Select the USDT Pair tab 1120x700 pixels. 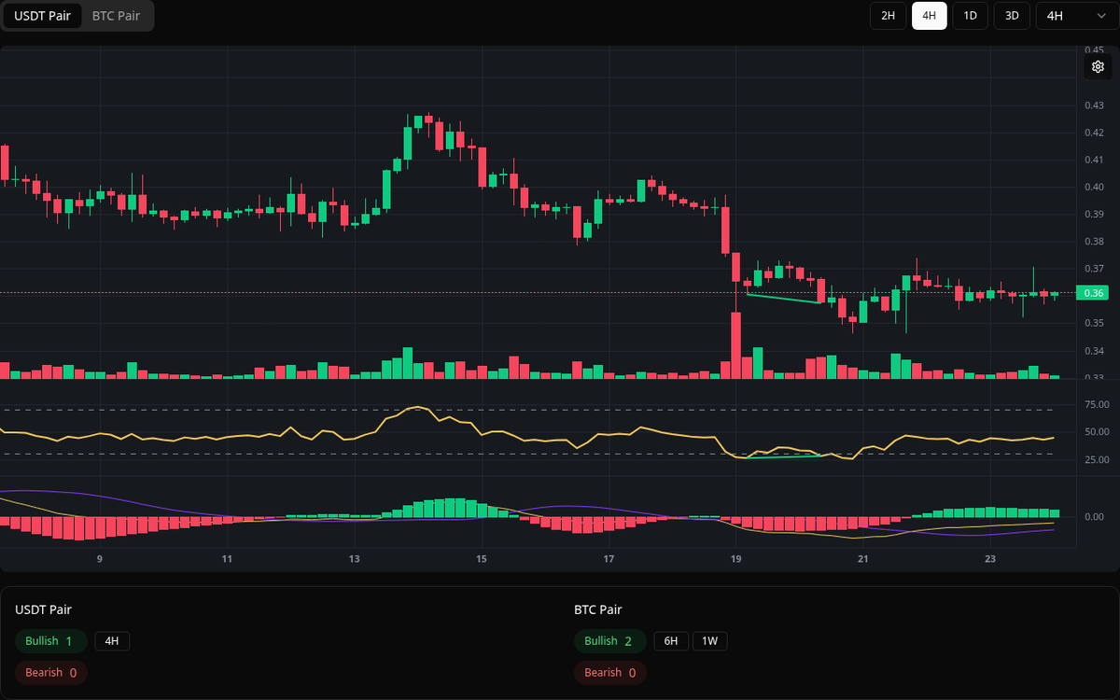point(42,16)
